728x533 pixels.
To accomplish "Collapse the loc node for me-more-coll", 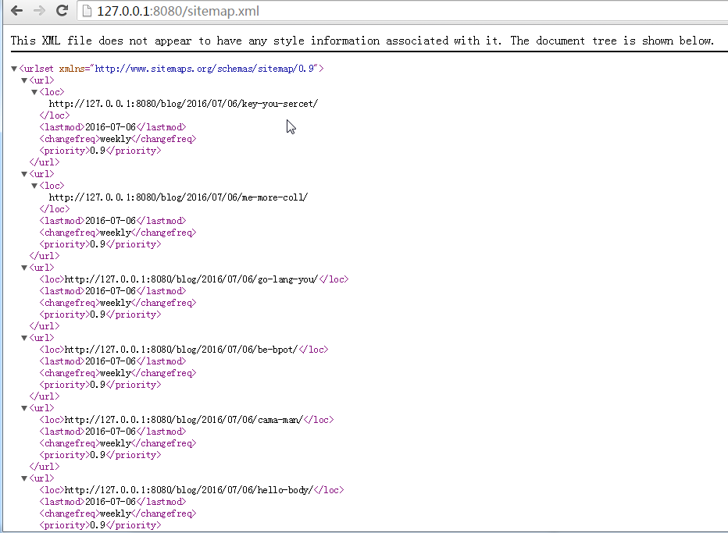I will (34, 186).
